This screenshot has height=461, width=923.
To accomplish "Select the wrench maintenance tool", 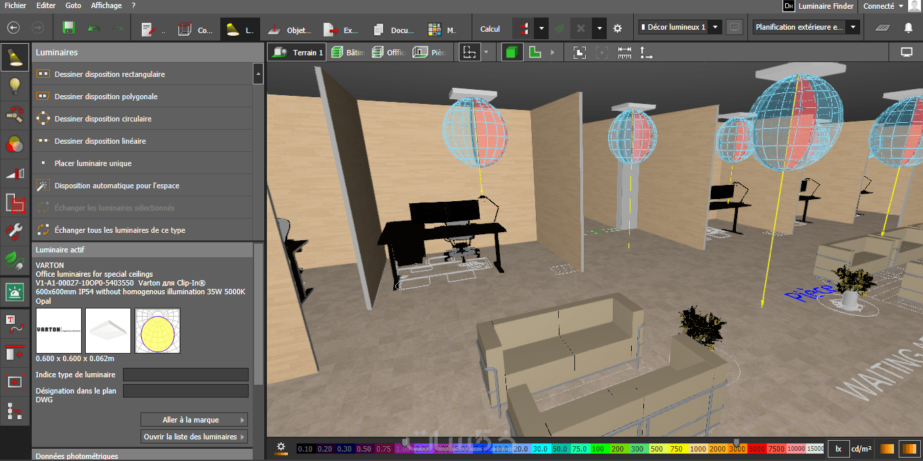I will (15, 231).
